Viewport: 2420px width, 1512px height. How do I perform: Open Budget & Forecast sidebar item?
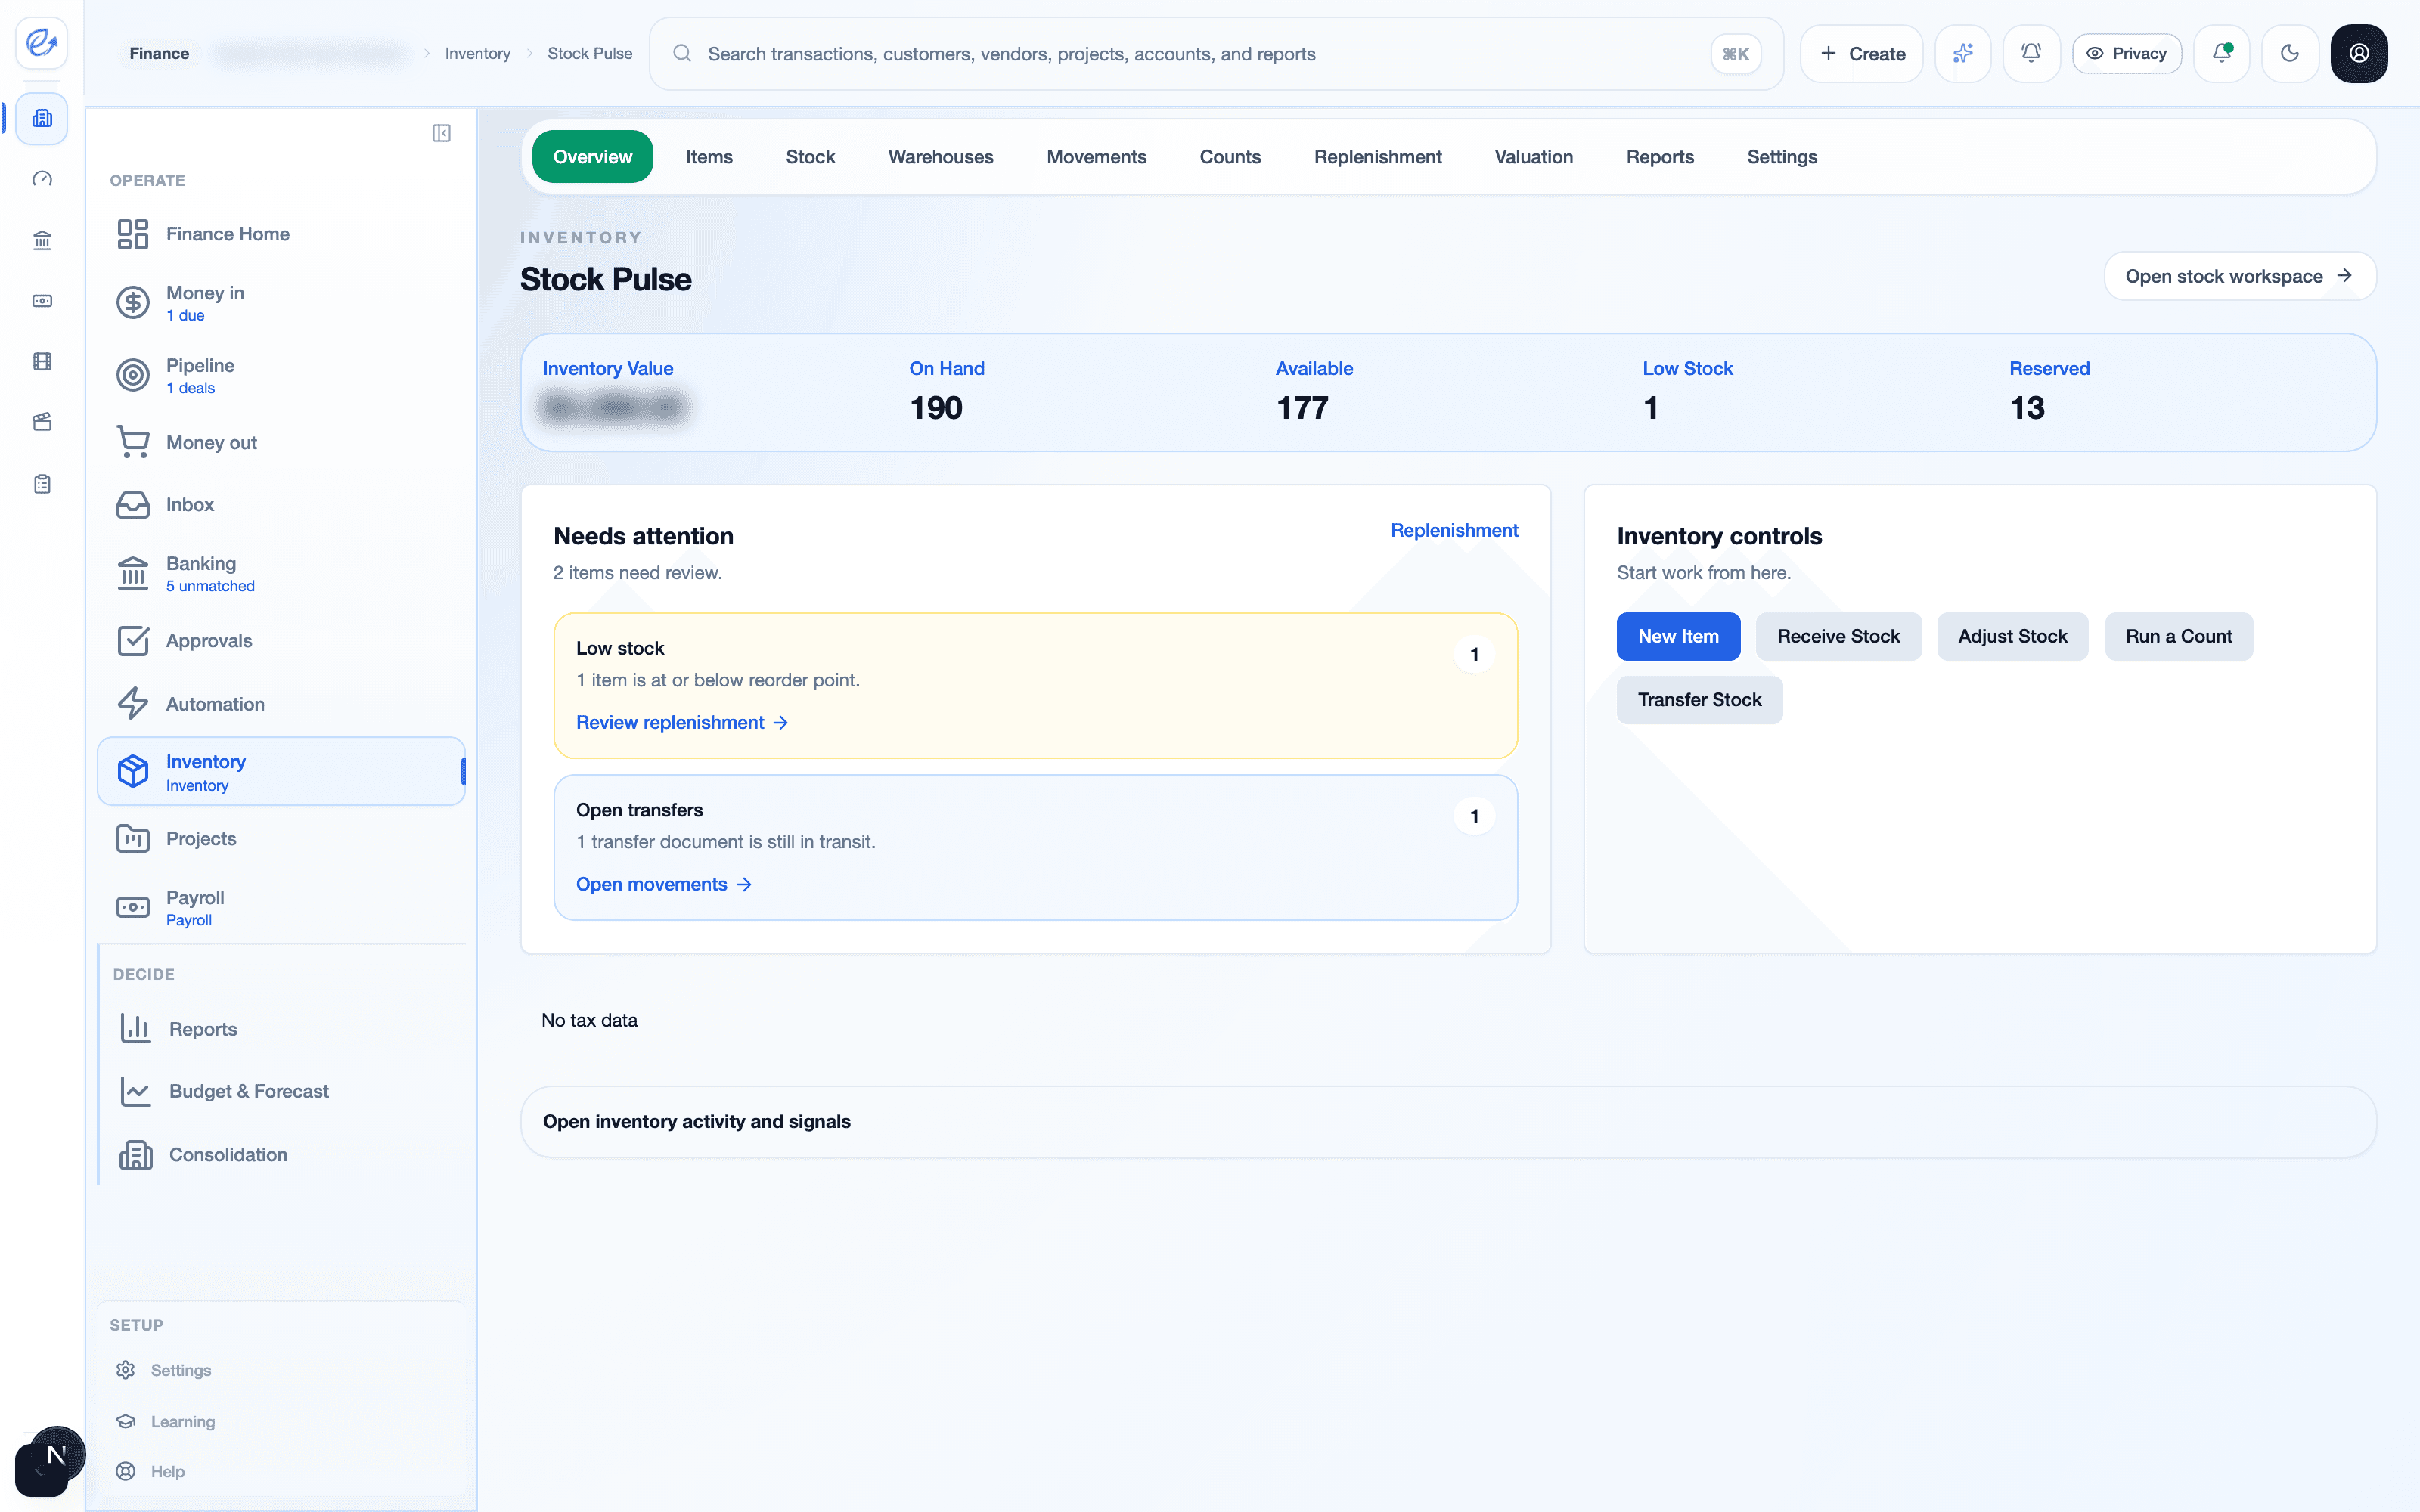(281, 1091)
